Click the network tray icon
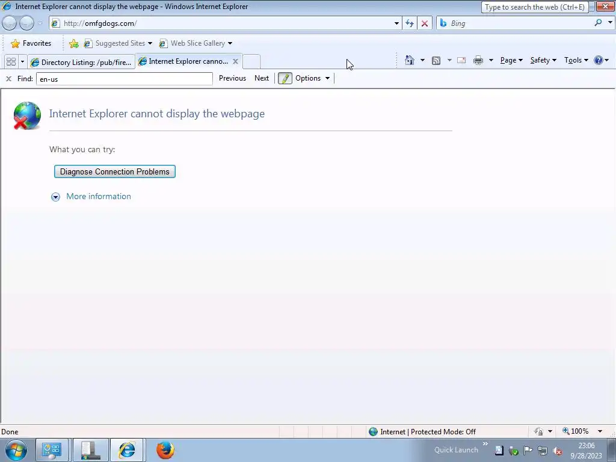The image size is (616, 462). coord(543,451)
